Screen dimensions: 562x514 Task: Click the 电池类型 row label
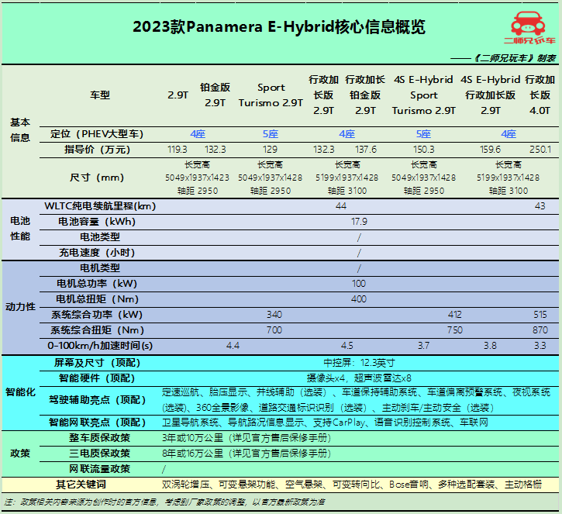(100, 237)
